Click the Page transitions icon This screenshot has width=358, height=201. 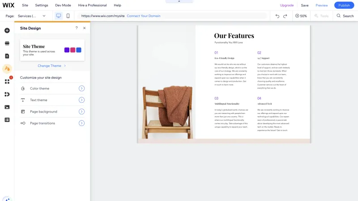coord(23,123)
